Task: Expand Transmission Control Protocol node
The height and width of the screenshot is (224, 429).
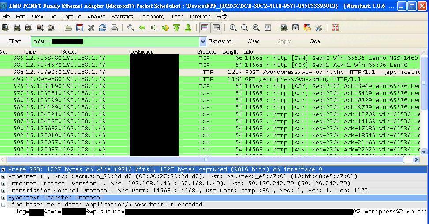Action: pyautogui.click(x=3, y=191)
